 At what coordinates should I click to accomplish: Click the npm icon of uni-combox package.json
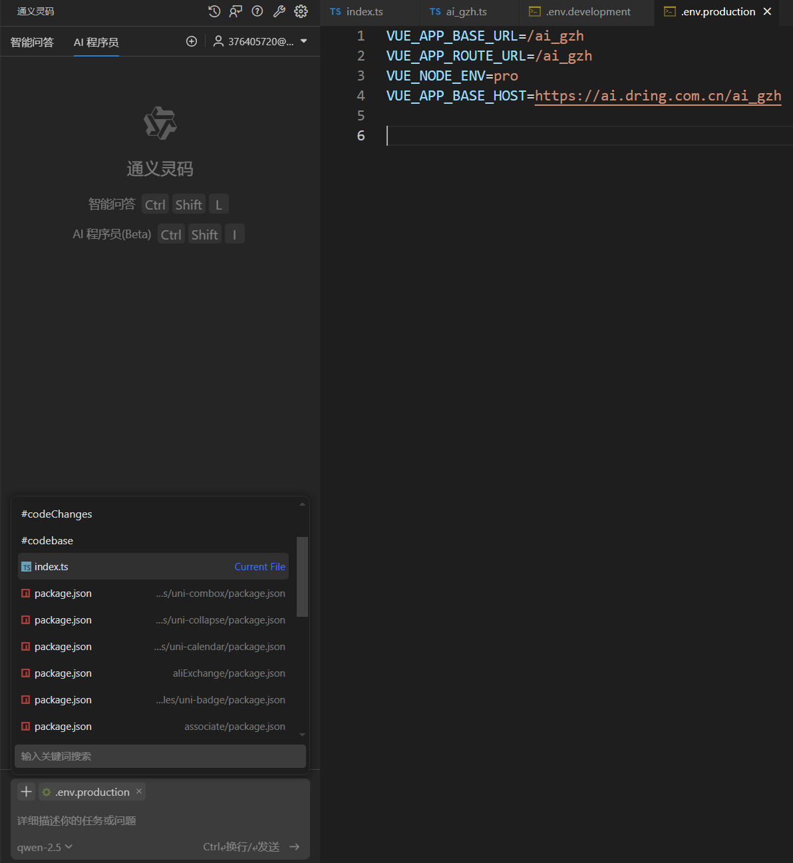(x=26, y=594)
